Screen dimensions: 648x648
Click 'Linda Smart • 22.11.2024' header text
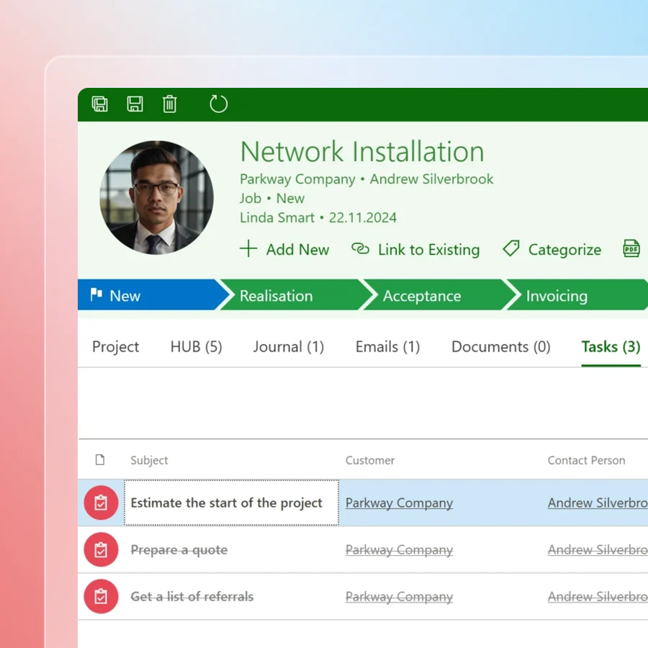pos(318,217)
